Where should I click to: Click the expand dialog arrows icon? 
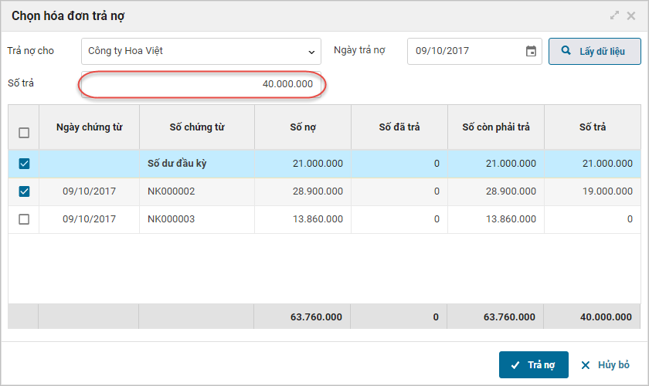[615, 15]
